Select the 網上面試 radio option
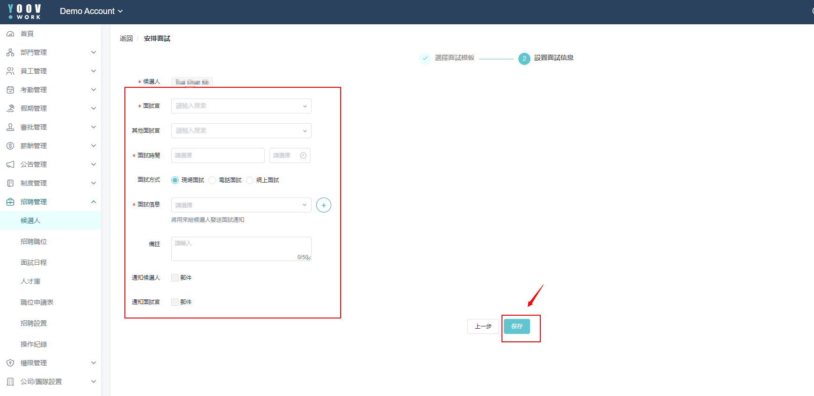This screenshot has width=814, height=396. pyautogui.click(x=250, y=180)
